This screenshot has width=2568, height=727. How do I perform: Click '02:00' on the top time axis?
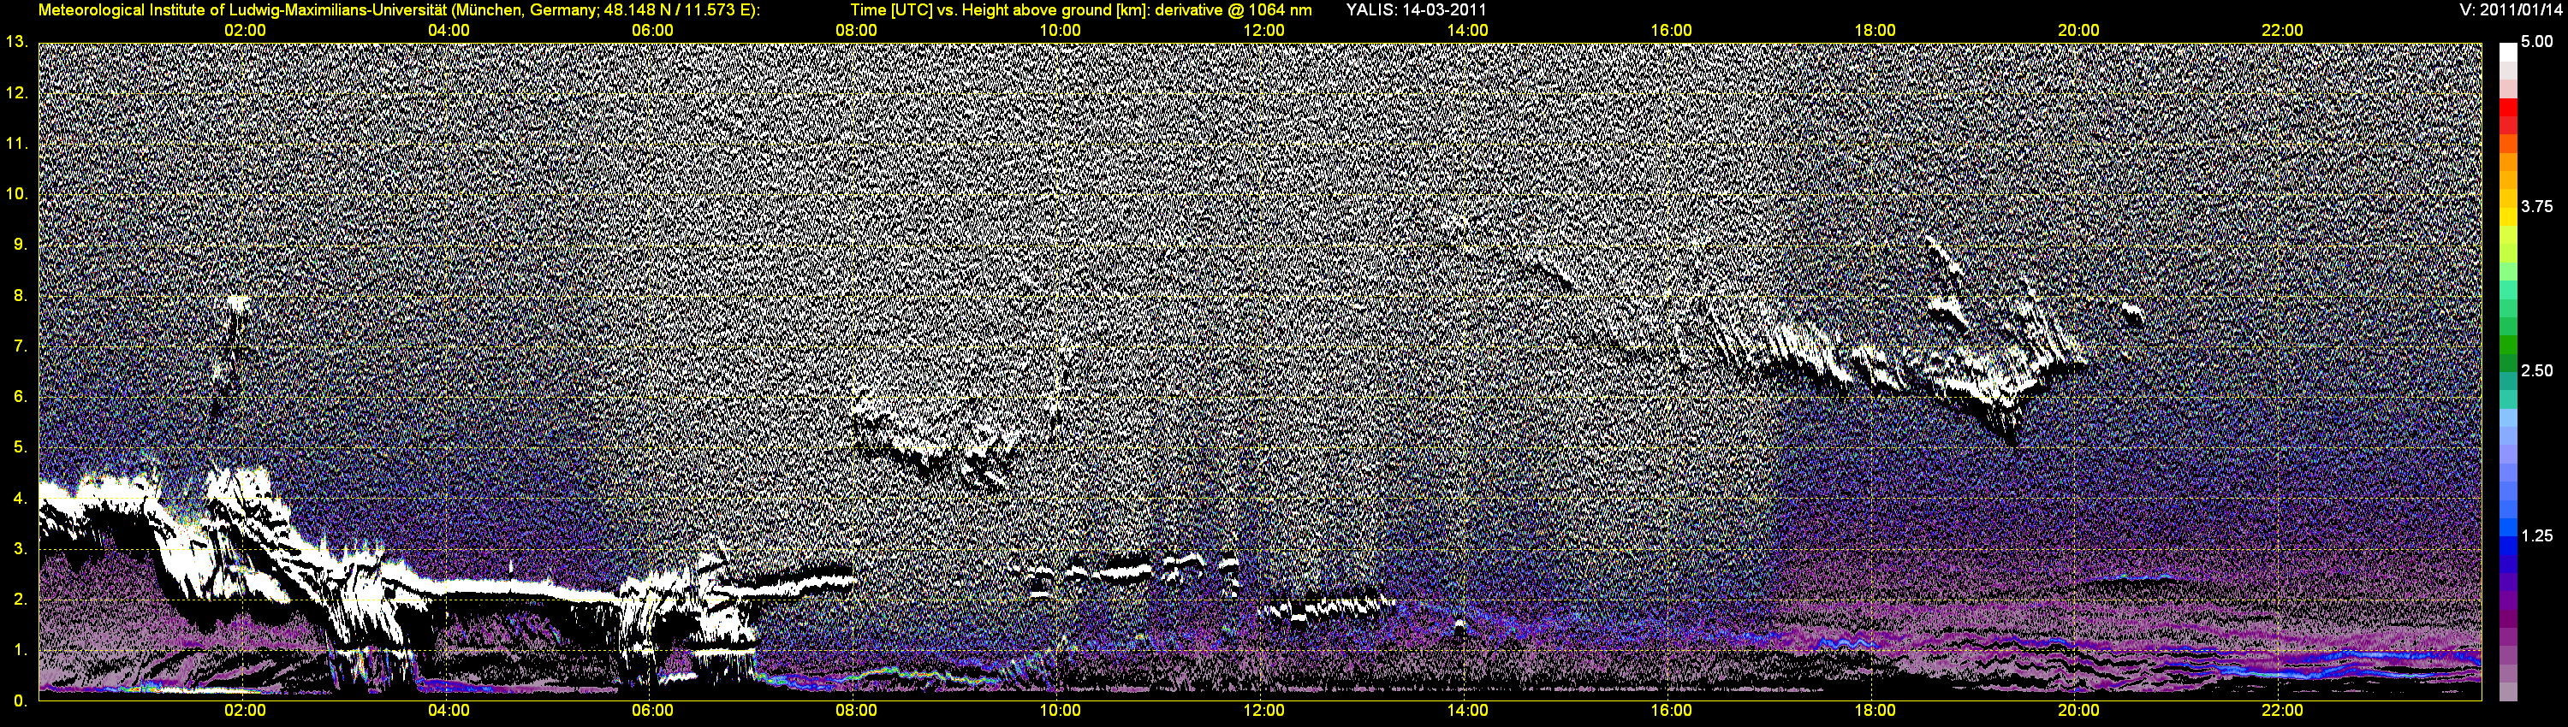pyautogui.click(x=245, y=31)
